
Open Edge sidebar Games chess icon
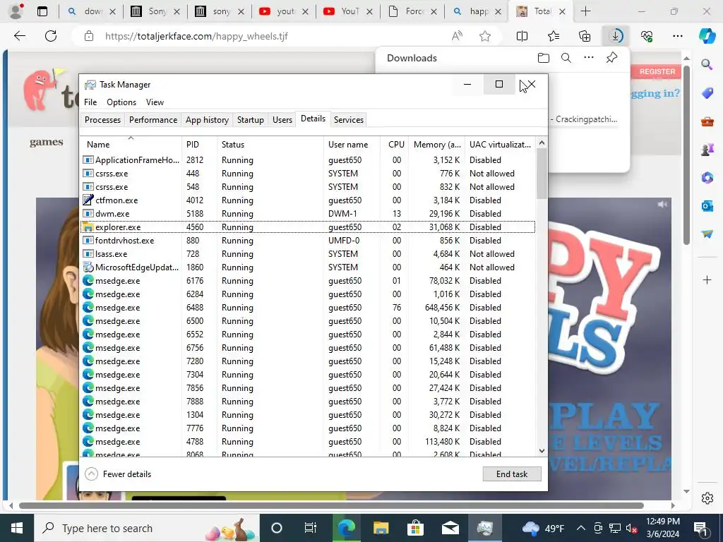(707, 150)
